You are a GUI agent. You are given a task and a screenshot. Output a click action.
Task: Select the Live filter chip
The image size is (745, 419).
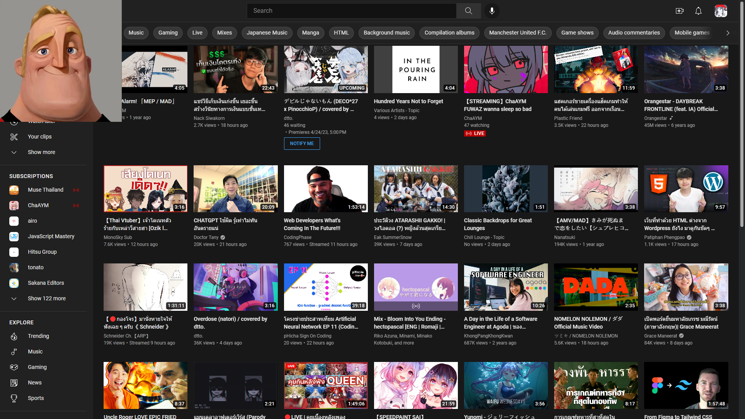pos(197,33)
